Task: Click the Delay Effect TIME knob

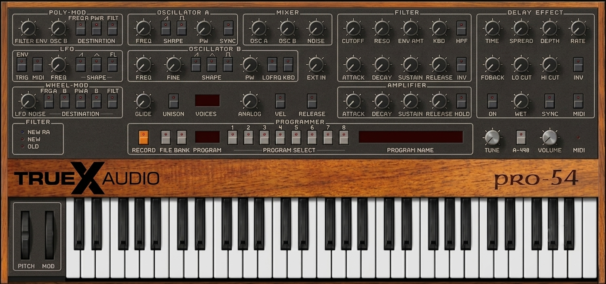Action: pos(492,28)
